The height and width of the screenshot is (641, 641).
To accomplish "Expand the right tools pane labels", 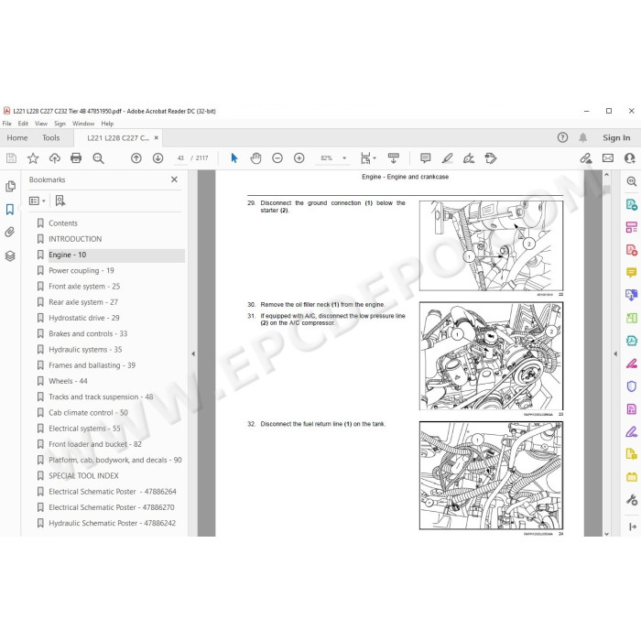I will [x=633, y=527].
